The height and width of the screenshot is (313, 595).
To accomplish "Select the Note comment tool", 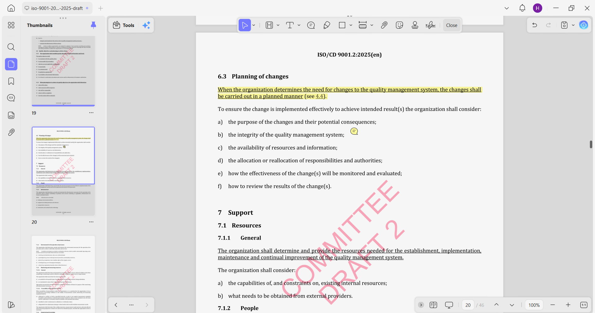I will [x=311, y=25].
